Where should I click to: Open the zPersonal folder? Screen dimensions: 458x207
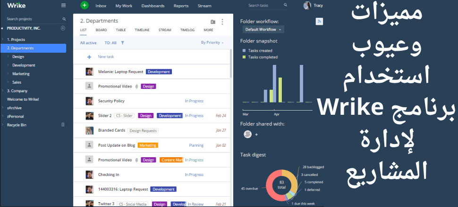[16, 117]
